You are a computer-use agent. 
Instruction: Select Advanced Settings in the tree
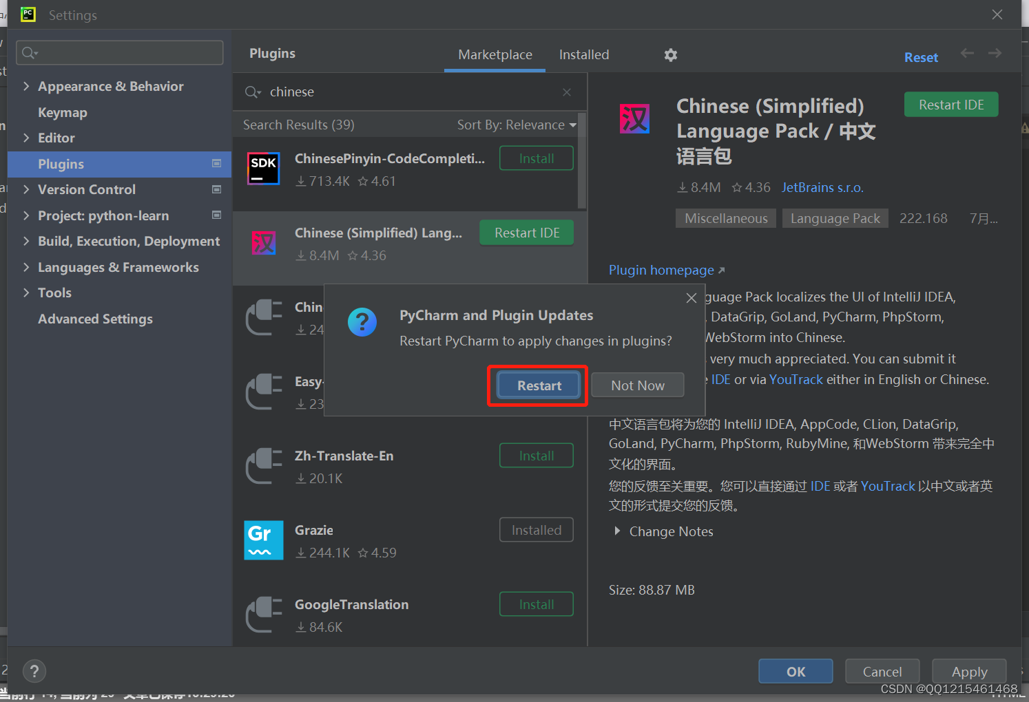[95, 319]
